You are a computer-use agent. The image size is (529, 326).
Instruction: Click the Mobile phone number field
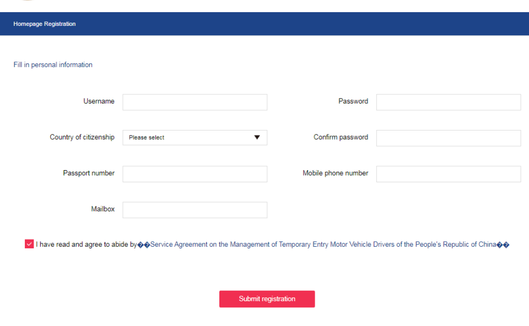point(448,174)
